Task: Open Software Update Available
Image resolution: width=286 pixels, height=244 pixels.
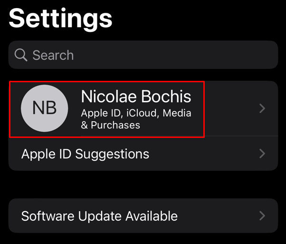Action: coord(143,215)
